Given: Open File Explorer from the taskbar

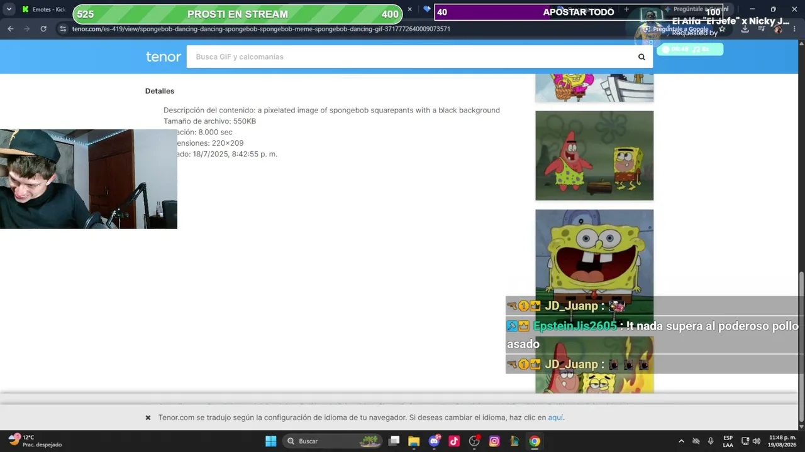Looking at the screenshot, I should pos(414,441).
